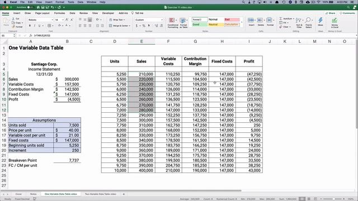This screenshot has height=201, width=358.
Task: Click the Increase Font Size icon
Action: coord(67,20)
